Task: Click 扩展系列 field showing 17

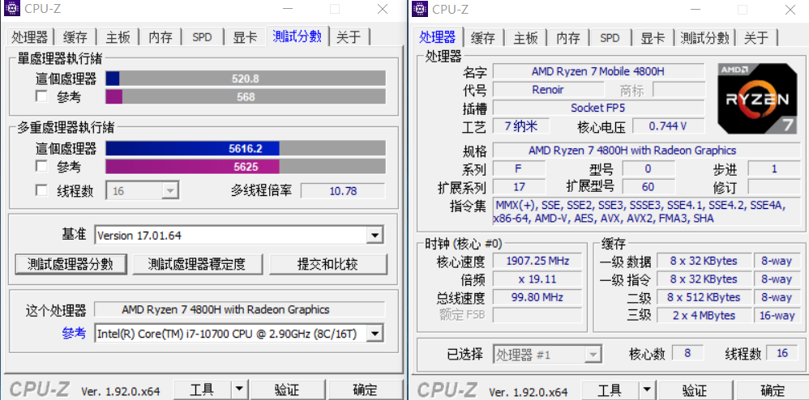Action: click(519, 186)
